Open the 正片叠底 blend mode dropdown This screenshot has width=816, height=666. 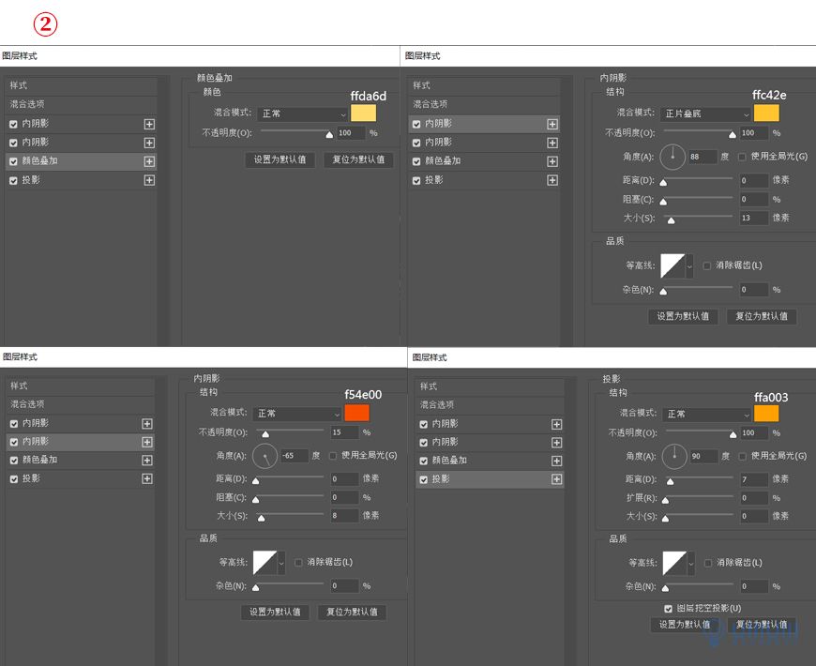(708, 113)
